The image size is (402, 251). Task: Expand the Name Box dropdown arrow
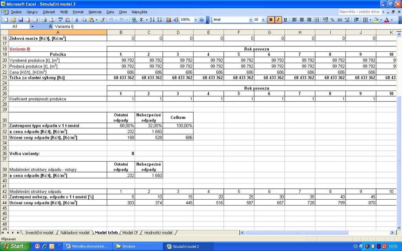click(x=32, y=26)
